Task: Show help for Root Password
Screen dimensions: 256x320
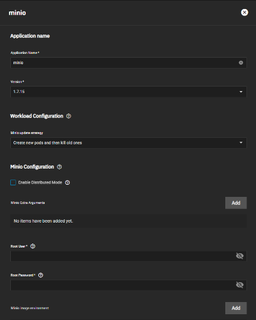Action: coord(40,275)
